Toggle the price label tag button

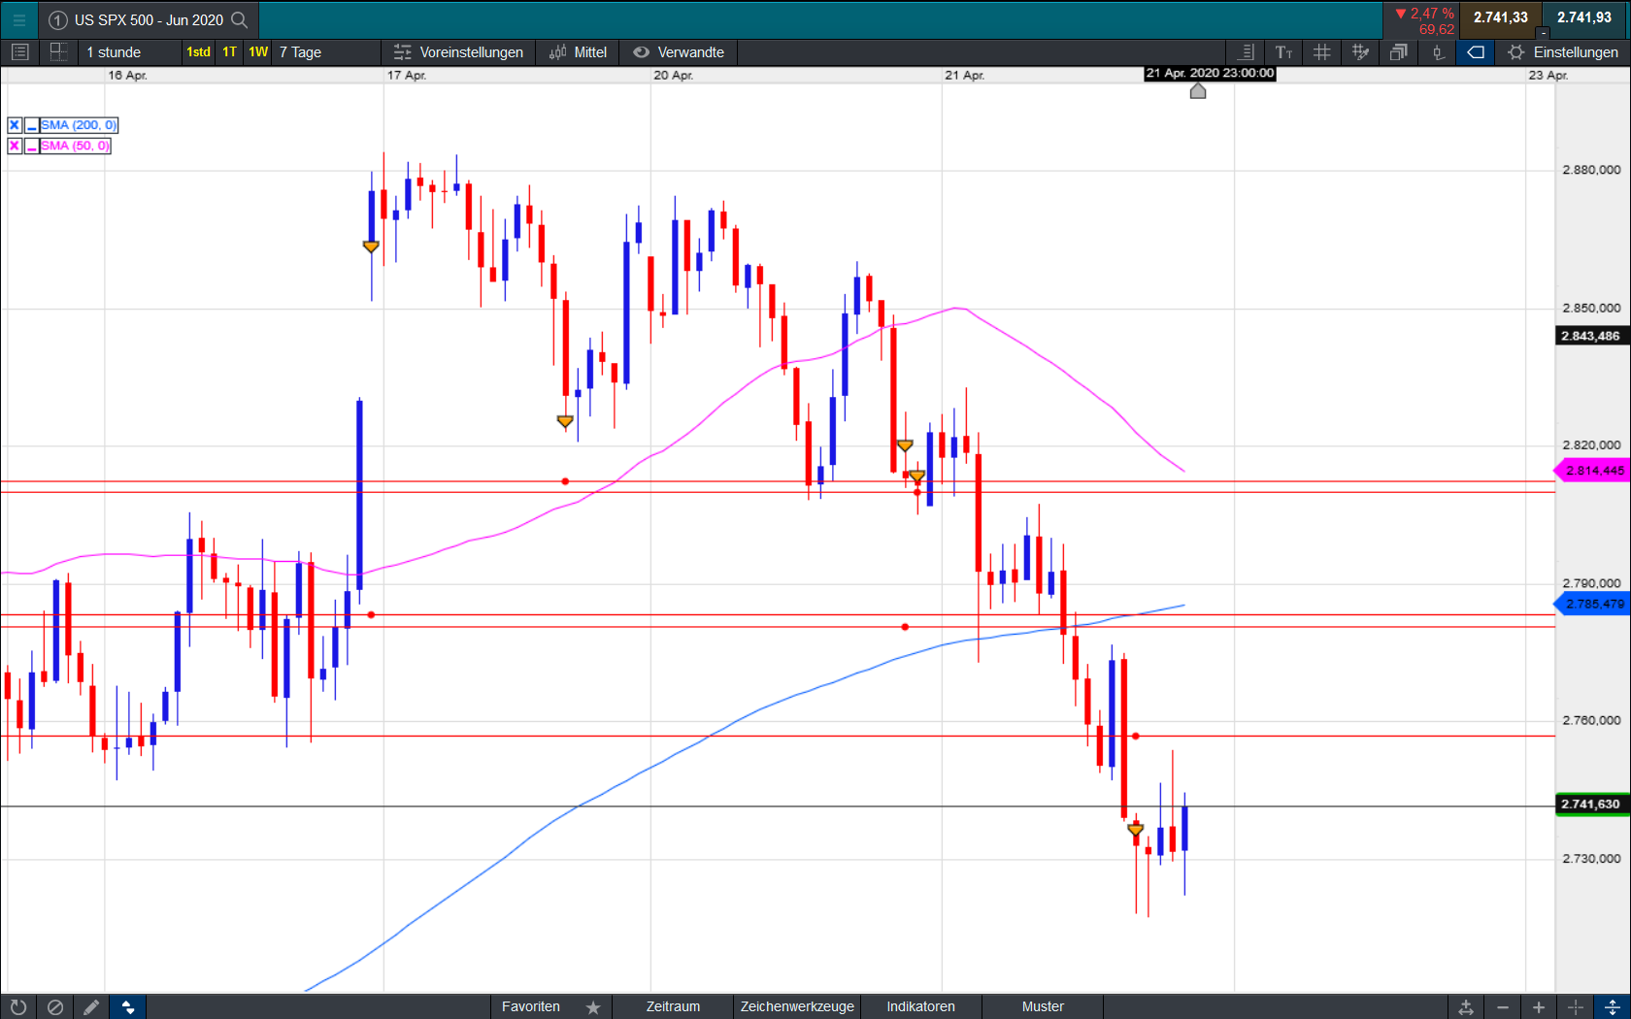coord(1476,52)
